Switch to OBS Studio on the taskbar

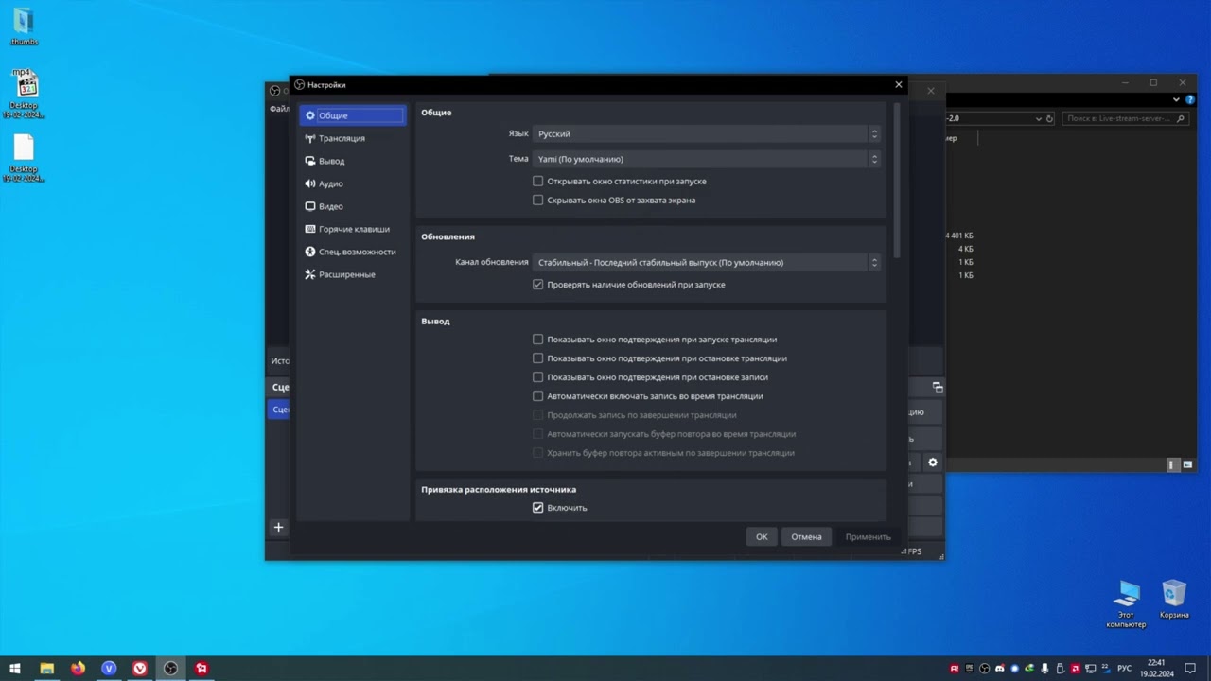point(170,669)
